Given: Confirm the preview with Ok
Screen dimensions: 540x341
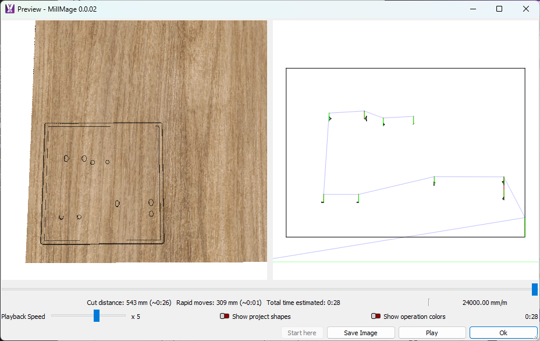Looking at the screenshot, I should pyautogui.click(x=503, y=333).
